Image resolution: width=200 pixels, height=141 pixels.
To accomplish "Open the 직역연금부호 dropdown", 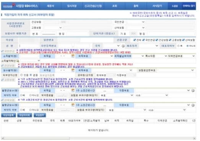I will [x=189, y=56].
